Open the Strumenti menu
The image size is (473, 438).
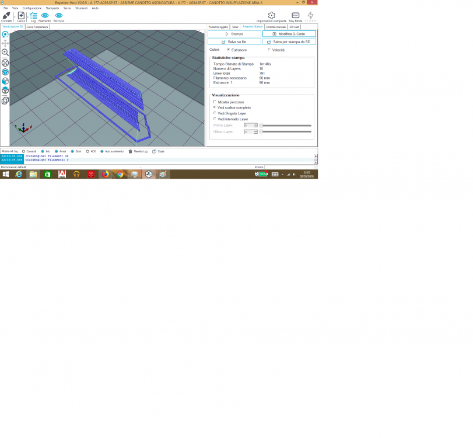coord(82,8)
